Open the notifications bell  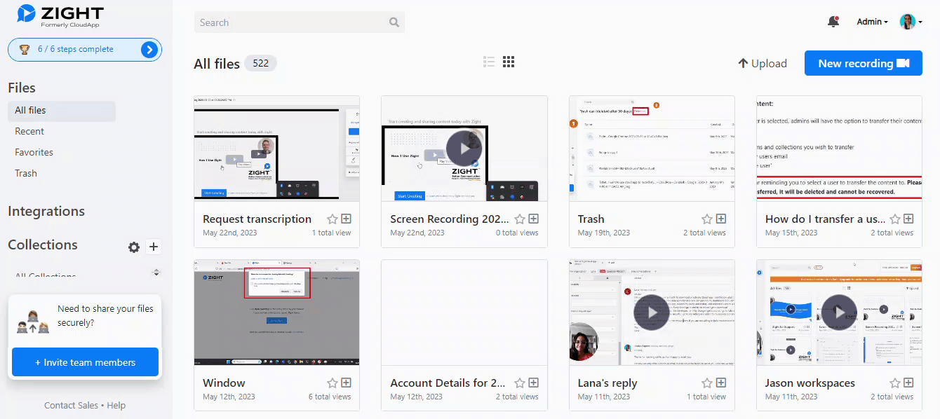point(833,22)
